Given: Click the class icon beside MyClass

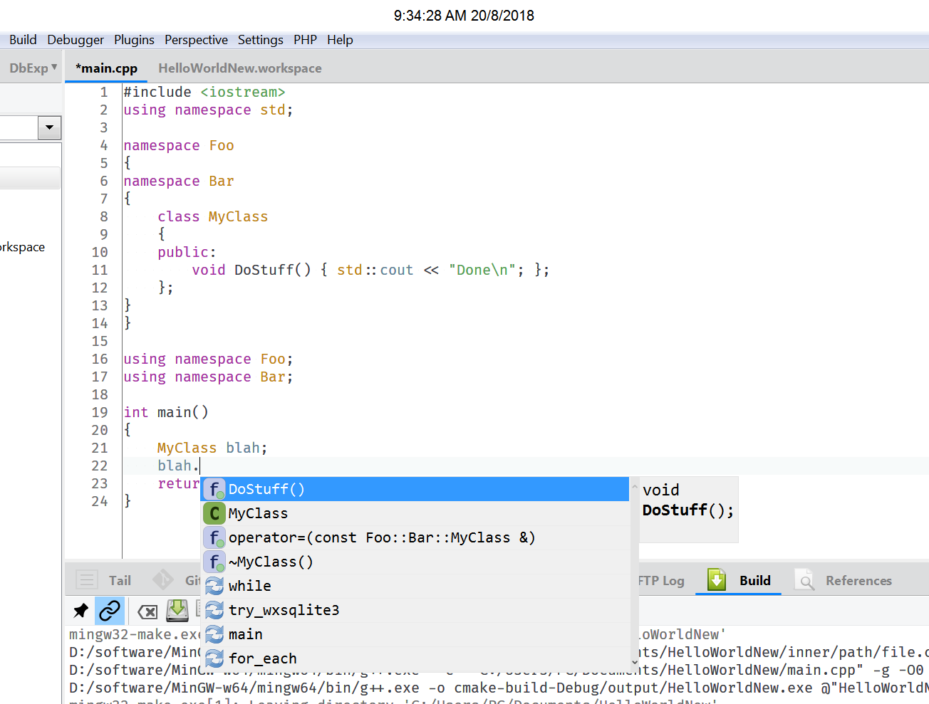Looking at the screenshot, I should click(214, 513).
